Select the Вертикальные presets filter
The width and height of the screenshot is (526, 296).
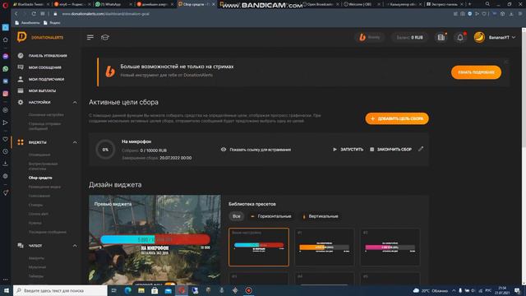point(321,216)
